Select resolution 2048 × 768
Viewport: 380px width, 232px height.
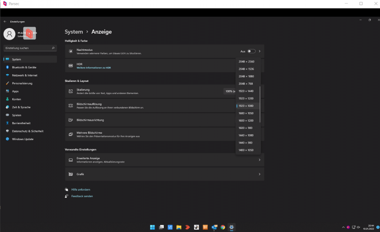tap(248, 84)
